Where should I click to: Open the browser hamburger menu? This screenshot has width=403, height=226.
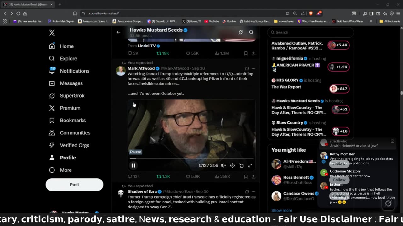click(x=398, y=13)
